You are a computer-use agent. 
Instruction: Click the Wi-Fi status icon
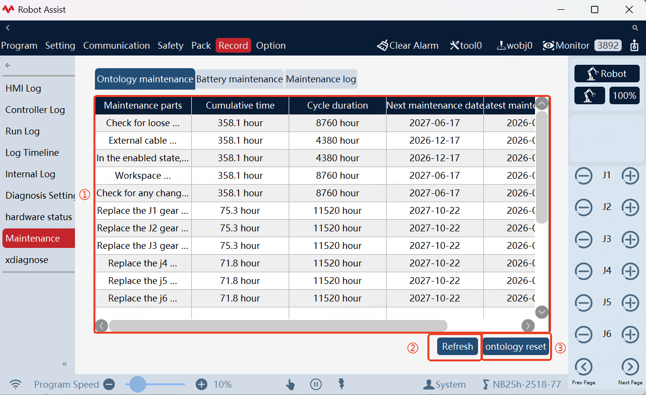(x=16, y=384)
